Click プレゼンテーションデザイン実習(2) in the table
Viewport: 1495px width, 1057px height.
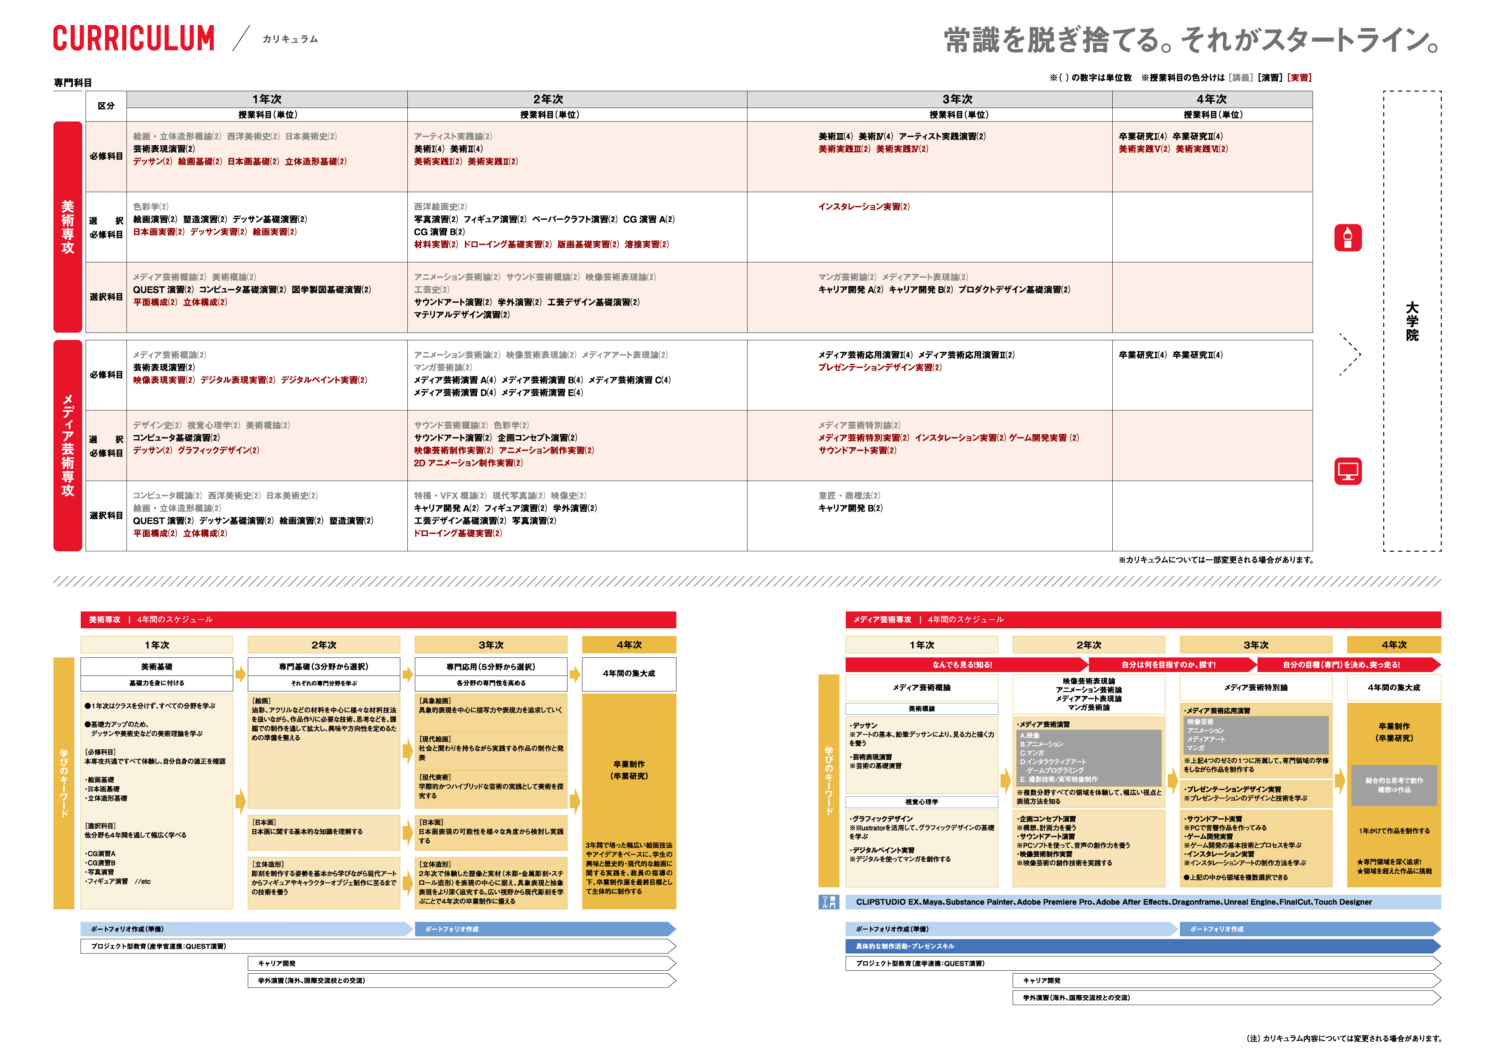pos(880,368)
